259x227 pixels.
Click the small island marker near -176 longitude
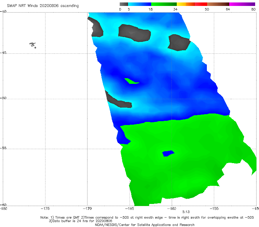(x=33, y=45)
